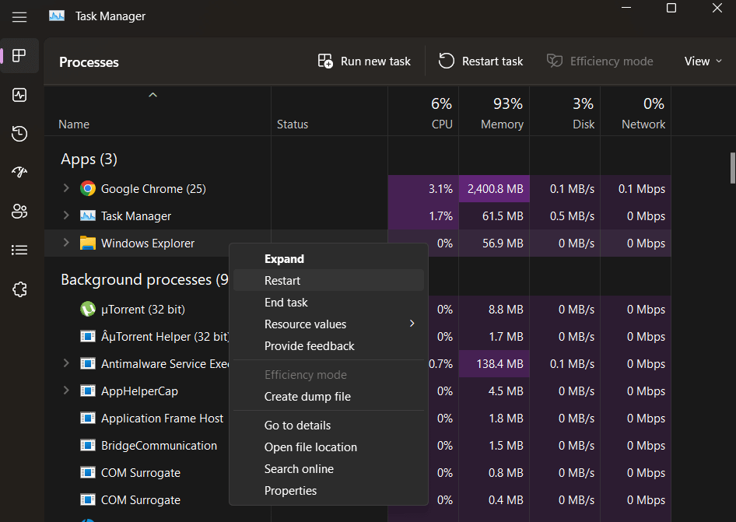Open the Services sidebar page
Screen dimensions: 736x522
19,289
